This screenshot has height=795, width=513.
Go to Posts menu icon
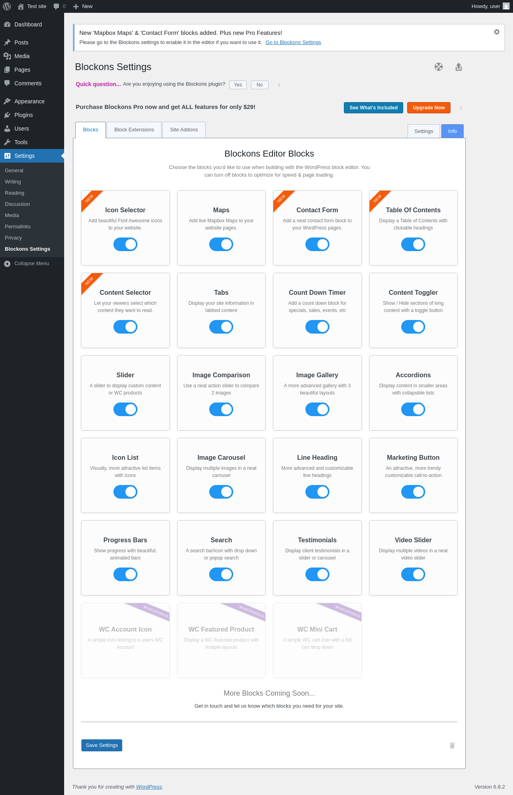[7, 42]
